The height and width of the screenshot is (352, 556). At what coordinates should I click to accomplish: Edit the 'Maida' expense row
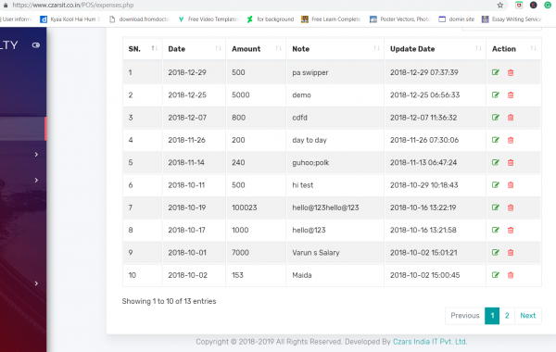coord(496,275)
